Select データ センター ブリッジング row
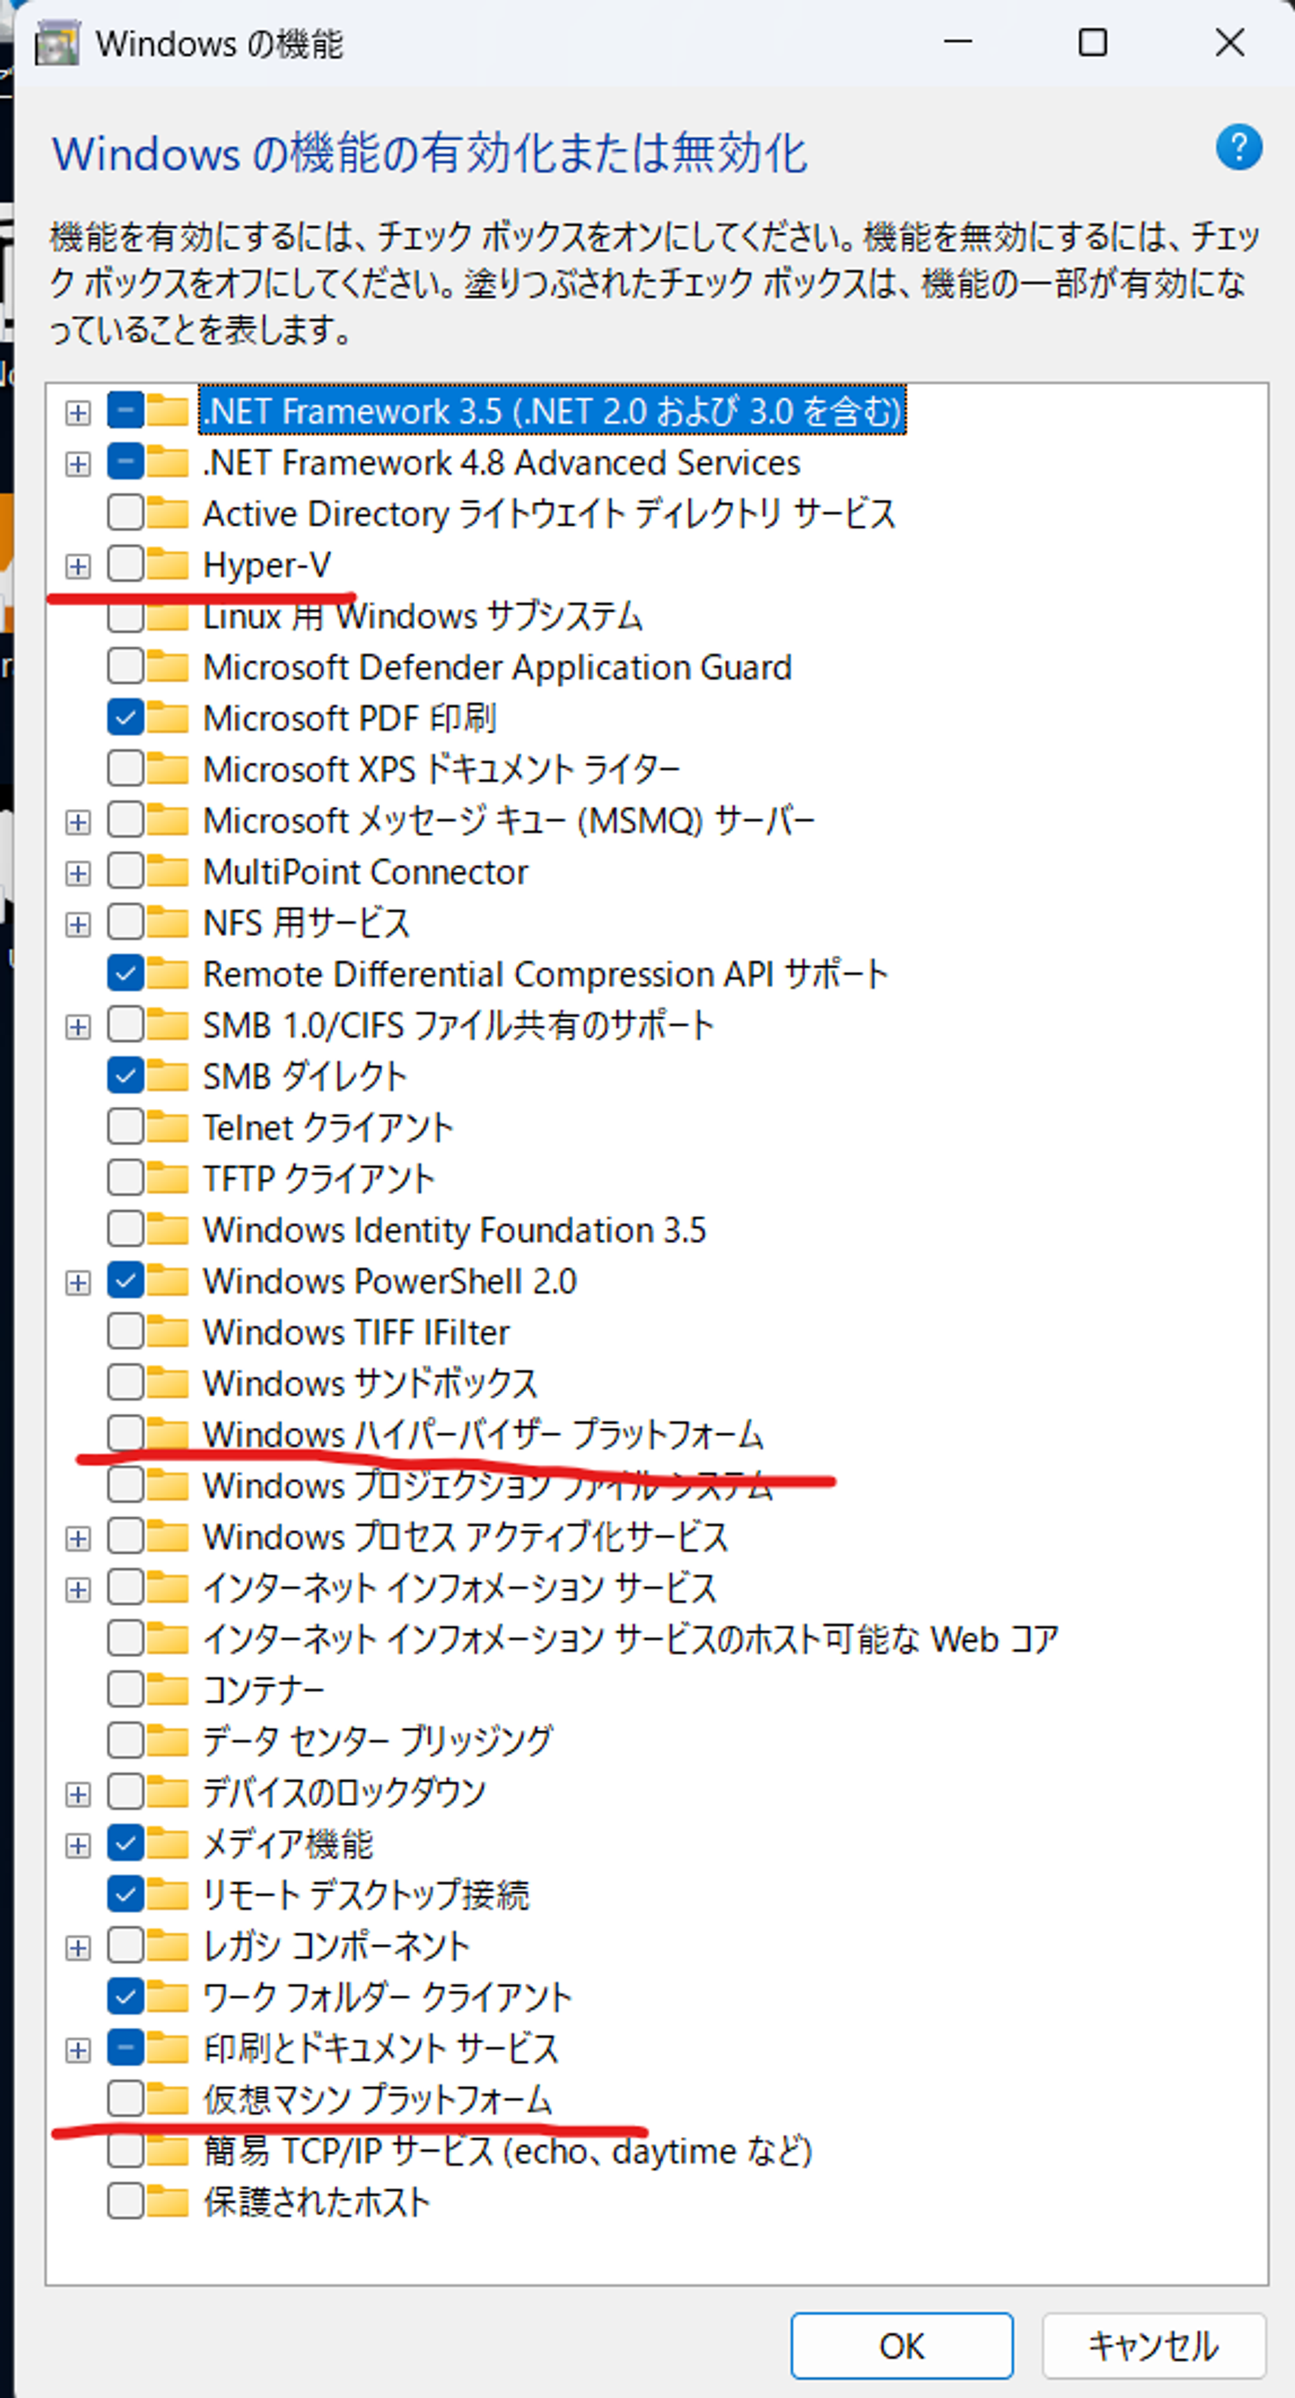The height and width of the screenshot is (2398, 1295). click(x=377, y=1740)
